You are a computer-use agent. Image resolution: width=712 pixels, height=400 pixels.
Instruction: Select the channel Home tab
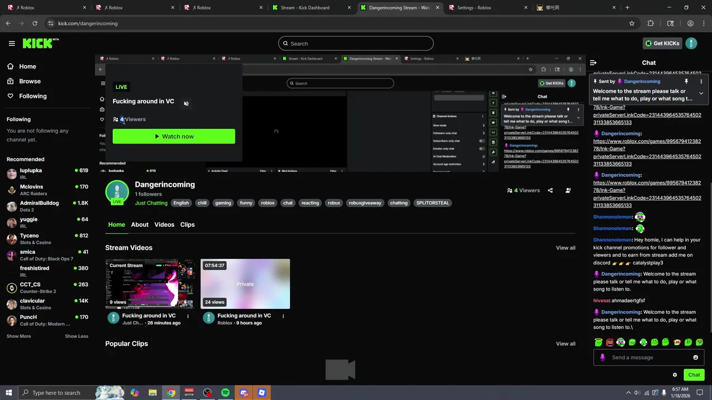pyautogui.click(x=116, y=224)
